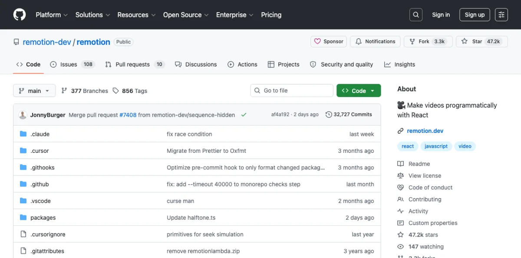521x258 pixels.
Task: Click the packages folder icon
Action: tap(23, 218)
